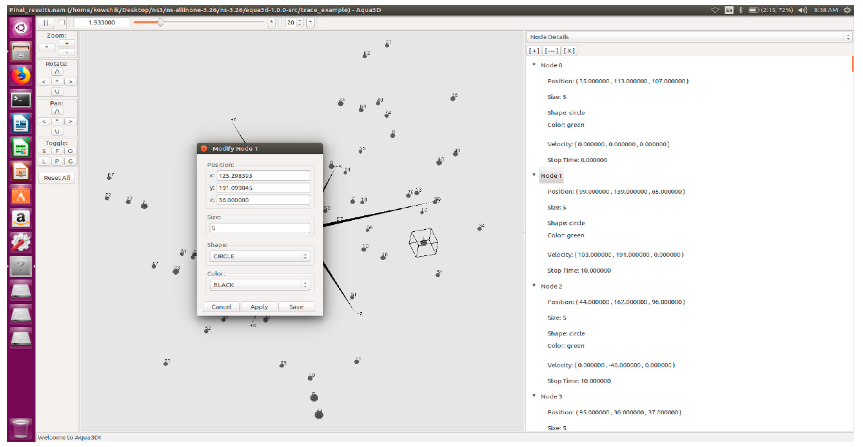Pause the simulation playback
Viewport: 863px width, 447px height.
coord(46,23)
